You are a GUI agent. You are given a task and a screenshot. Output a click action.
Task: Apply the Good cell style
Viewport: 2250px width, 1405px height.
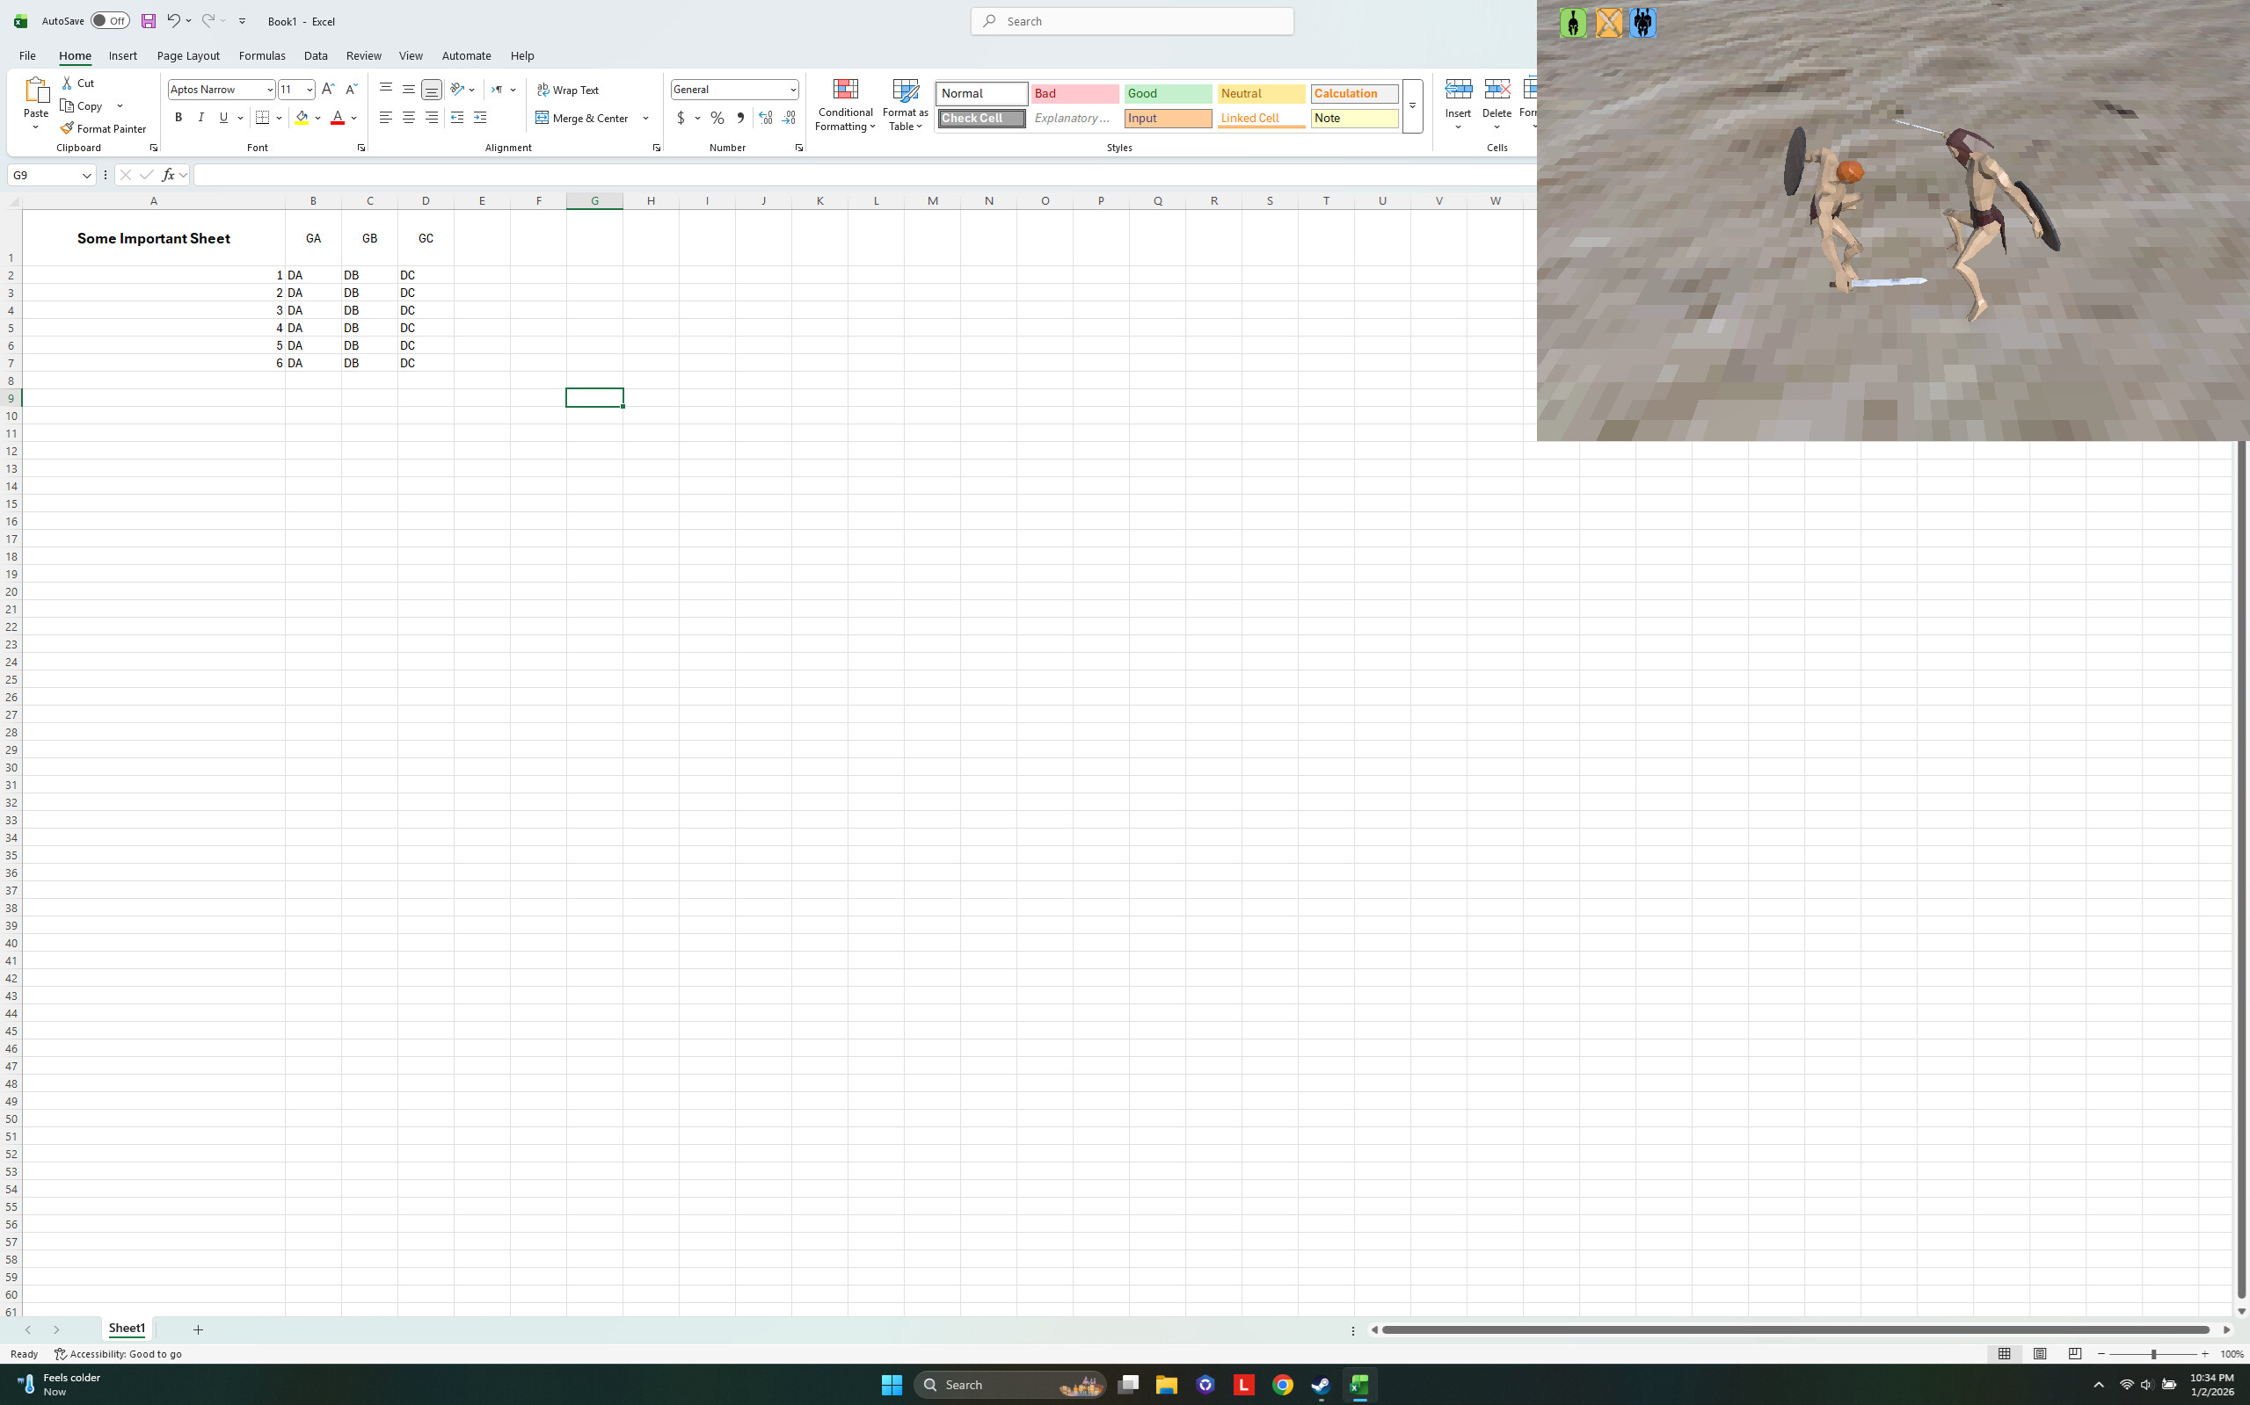click(x=1167, y=93)
